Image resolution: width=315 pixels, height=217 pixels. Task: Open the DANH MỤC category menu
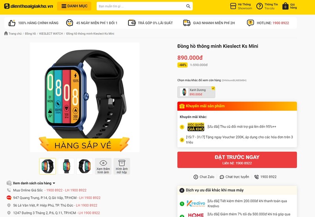[x=74, y=6]
